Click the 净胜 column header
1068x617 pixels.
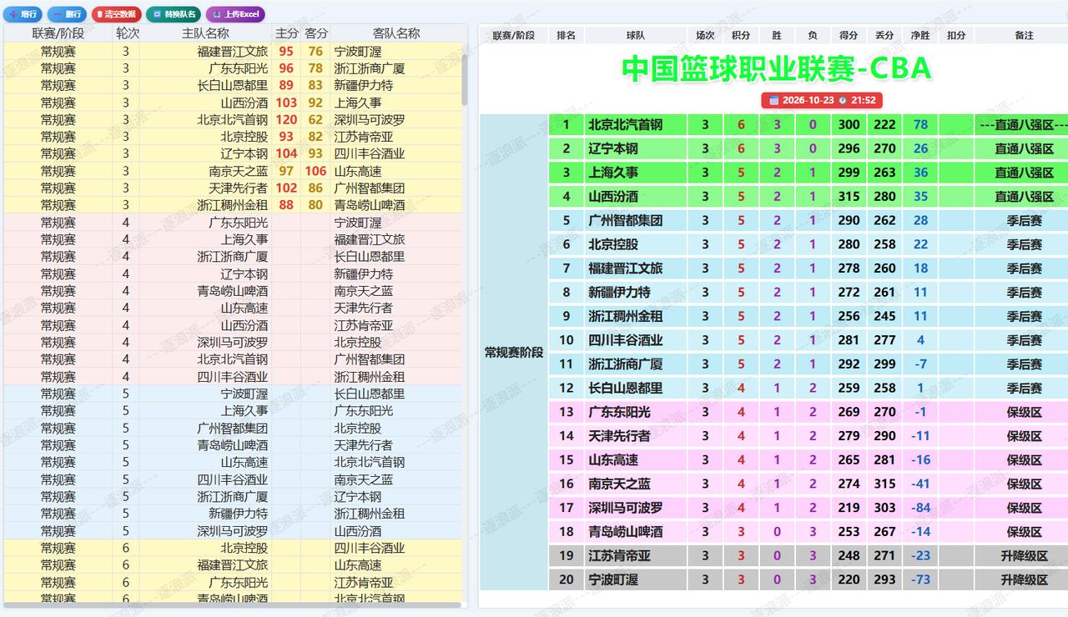coord(920,35)
